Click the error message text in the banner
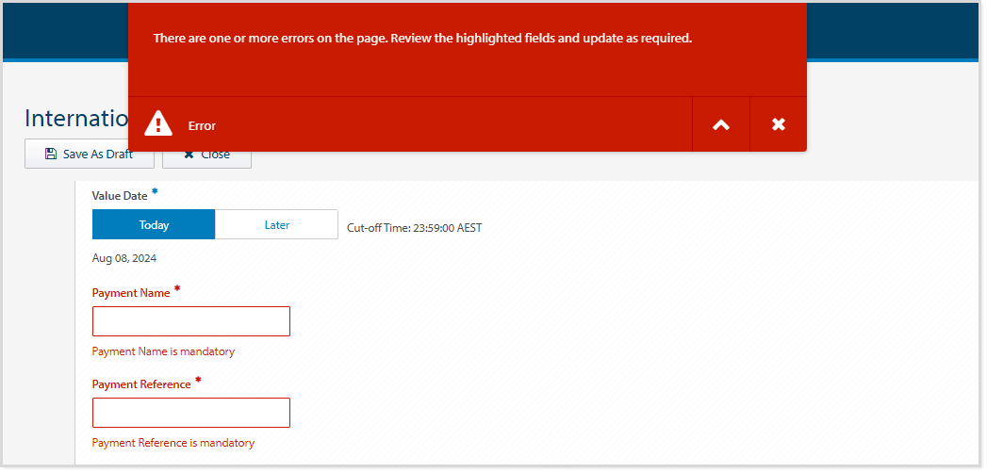 coord(422,39)
